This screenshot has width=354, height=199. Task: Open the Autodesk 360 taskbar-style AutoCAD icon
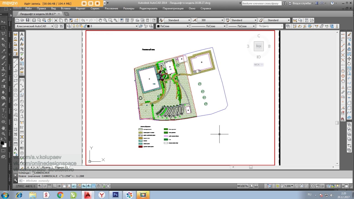[88, 195]
